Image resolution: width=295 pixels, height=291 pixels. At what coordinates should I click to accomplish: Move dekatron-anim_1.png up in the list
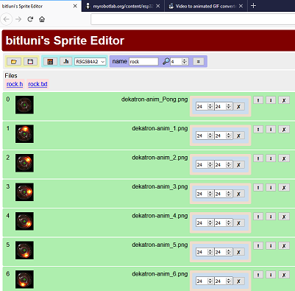tap(258, 129)
